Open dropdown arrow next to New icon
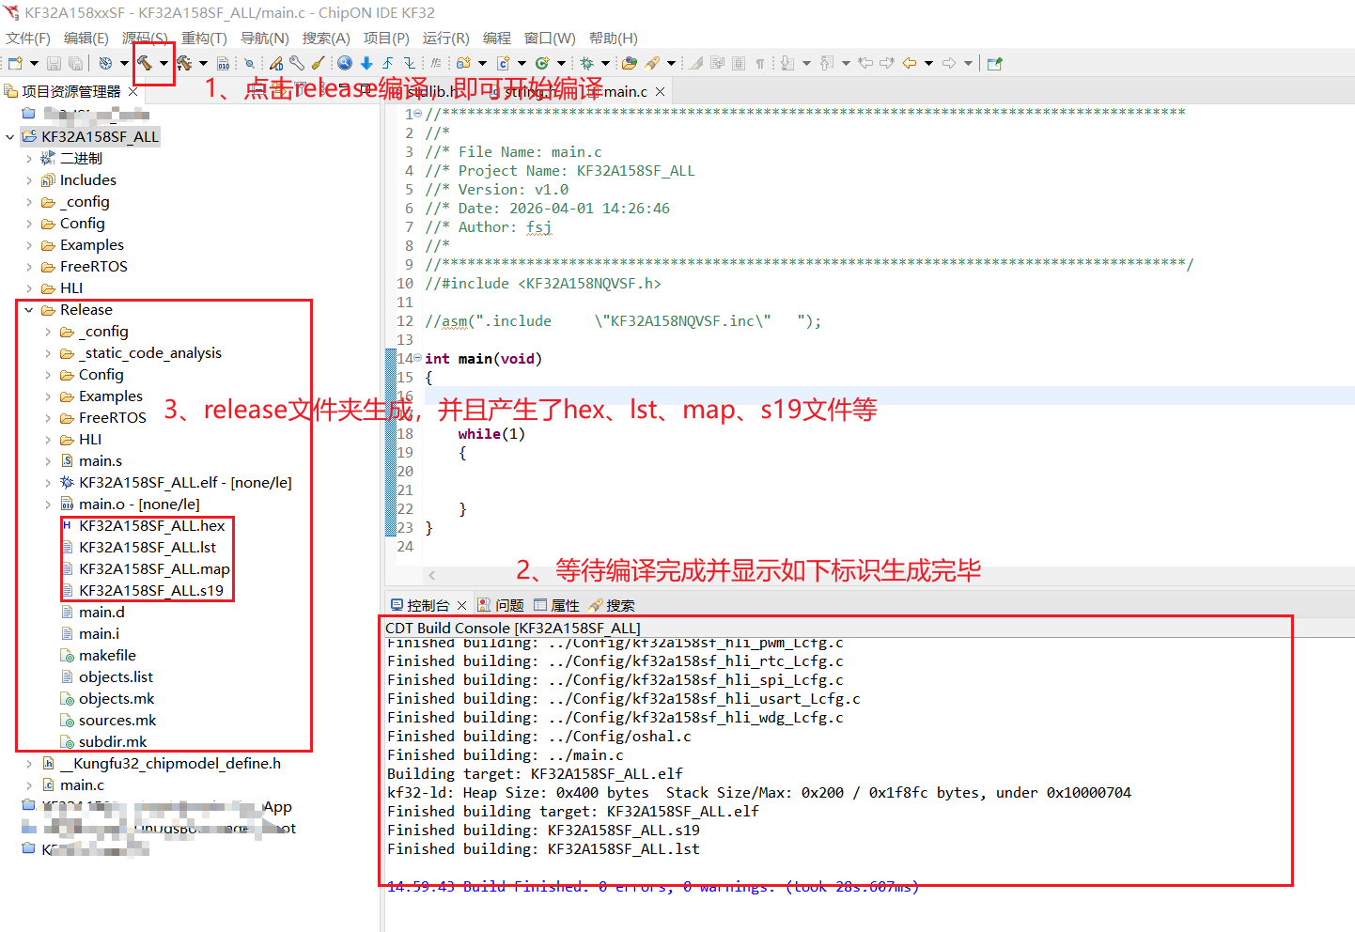The height and width of the screenshot is (932, 1355). coord(34,63)
